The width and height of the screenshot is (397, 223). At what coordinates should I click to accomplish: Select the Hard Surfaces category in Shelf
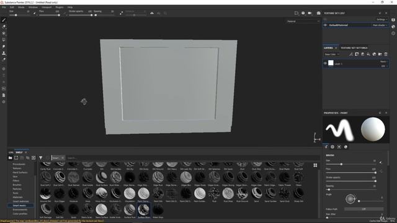pyautogui.click(x=20, y=172)
